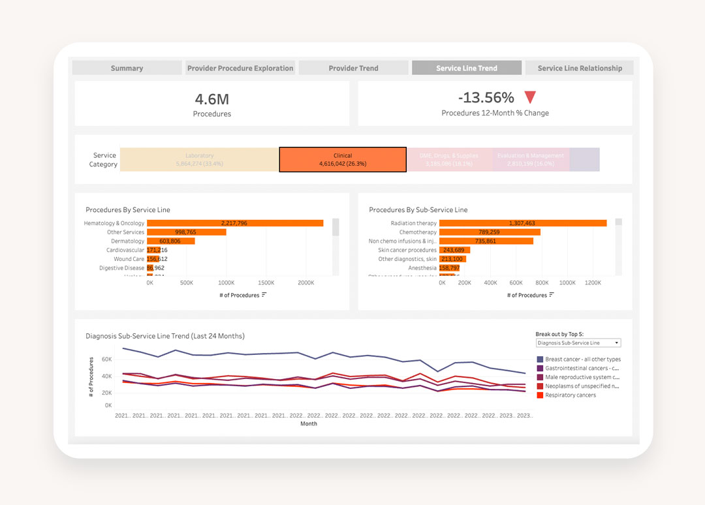Click the Service Category label

[103, 159]
